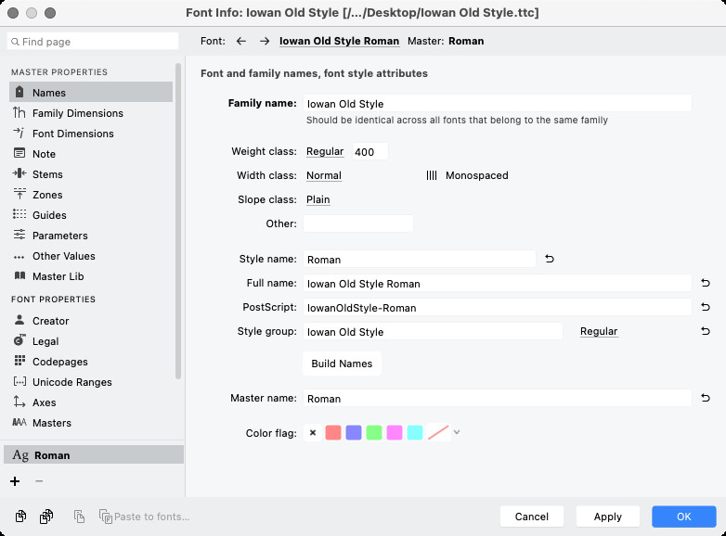726x536 pixels.
Task: Go to next font with right arrow
Action: 265,41
